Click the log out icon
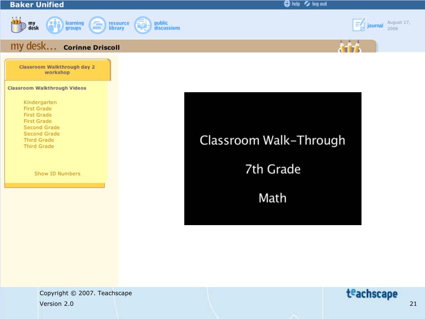 click(x=307, y=4)
